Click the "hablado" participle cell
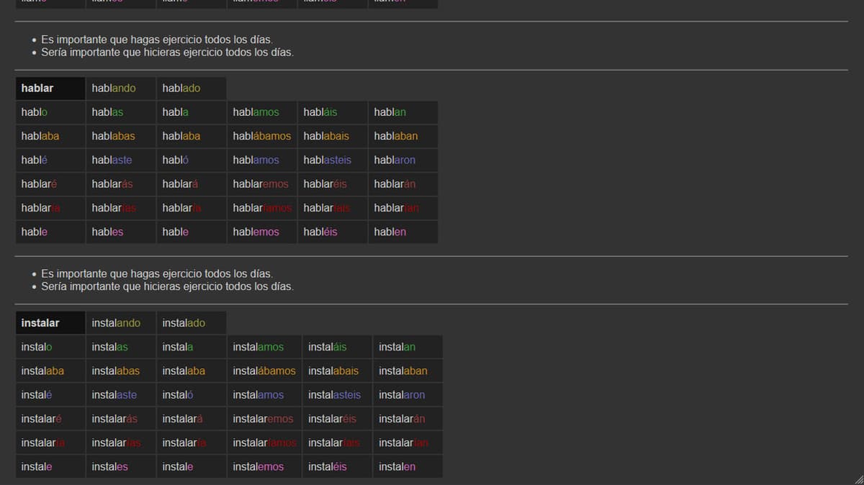Viewport: 864px width, 485px height. pos(191,89)
